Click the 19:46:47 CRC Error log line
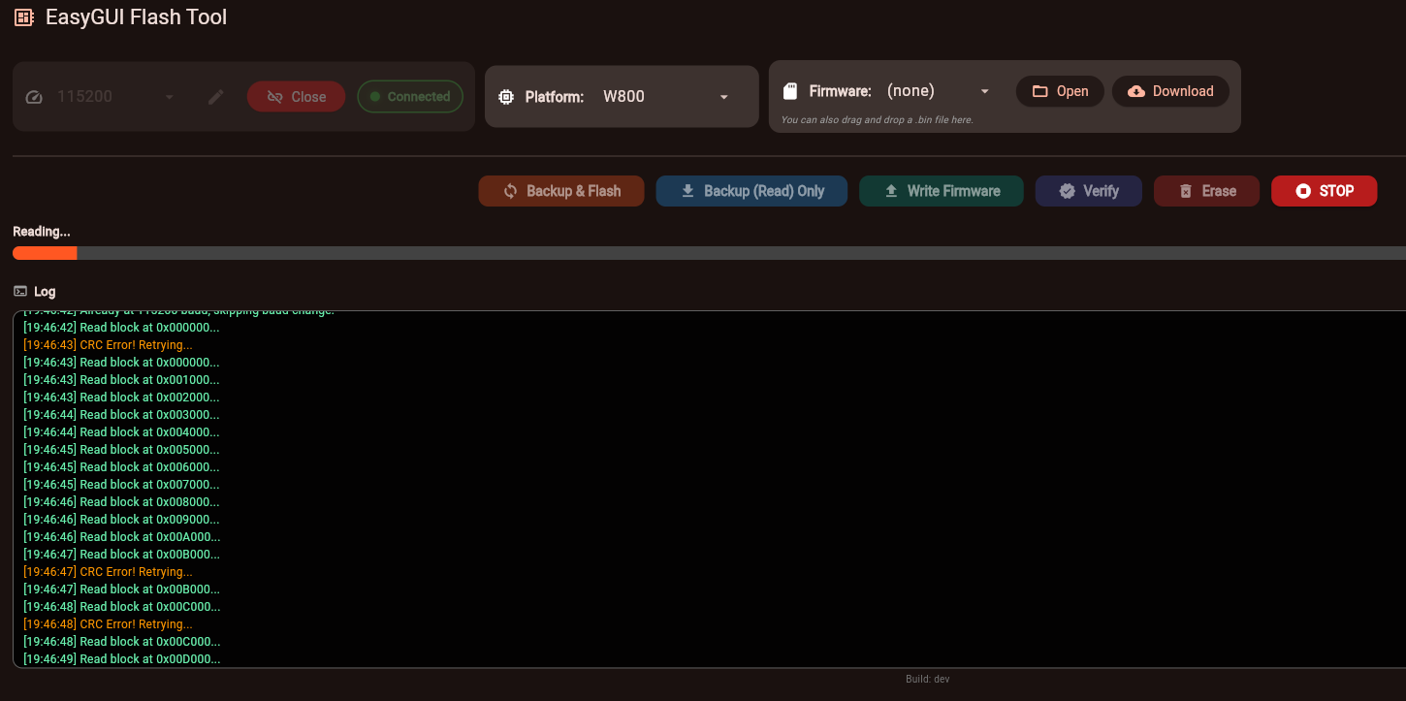1406x701 pixels. 108,572
